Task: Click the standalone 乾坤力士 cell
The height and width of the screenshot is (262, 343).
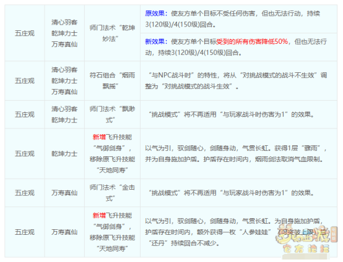Action: [64, 154]
